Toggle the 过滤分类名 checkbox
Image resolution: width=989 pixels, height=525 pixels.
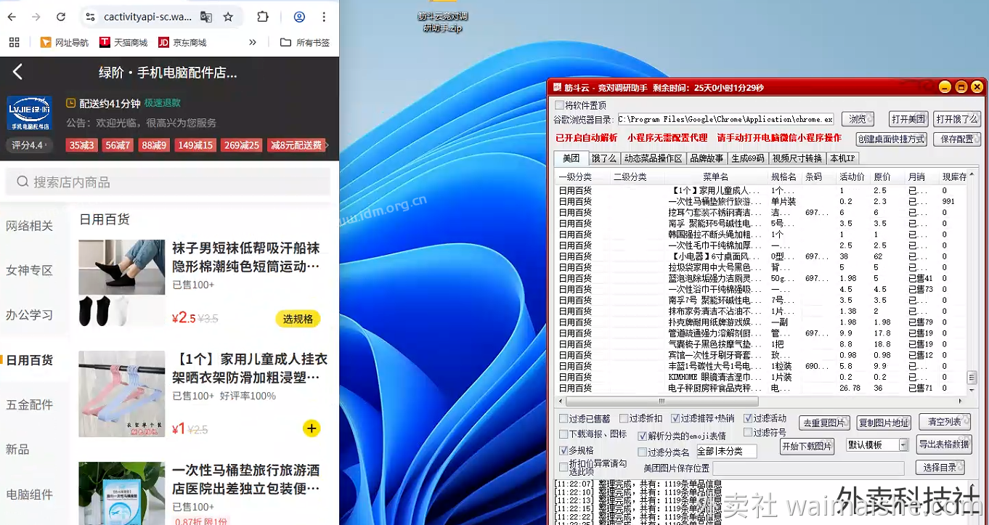pyautogui.click(x=642, y=452)
